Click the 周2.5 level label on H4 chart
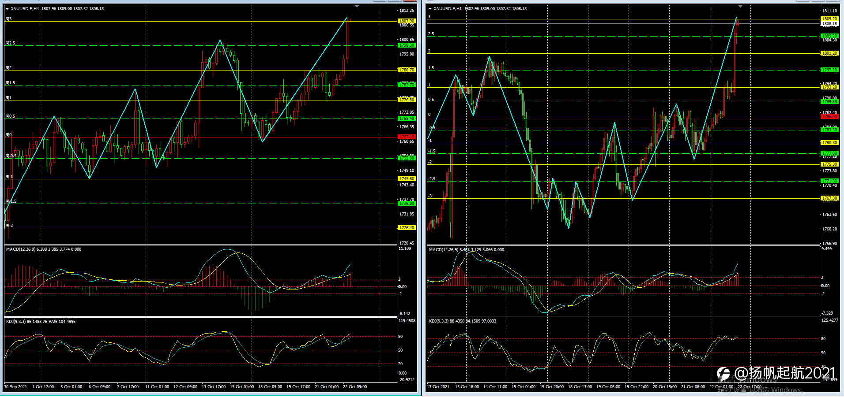 point(10,43)
